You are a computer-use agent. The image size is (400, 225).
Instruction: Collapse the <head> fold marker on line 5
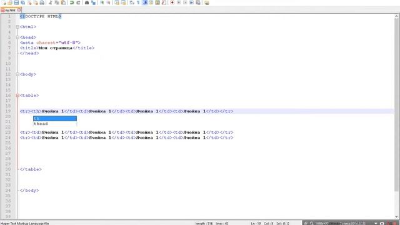click(x=17, y=37)
